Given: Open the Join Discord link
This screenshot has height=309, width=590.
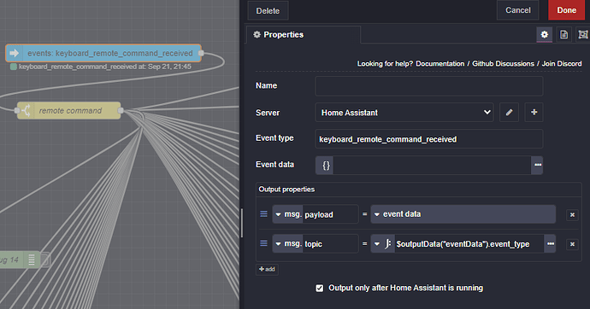Looking at the screenshot, I should 562,63.
